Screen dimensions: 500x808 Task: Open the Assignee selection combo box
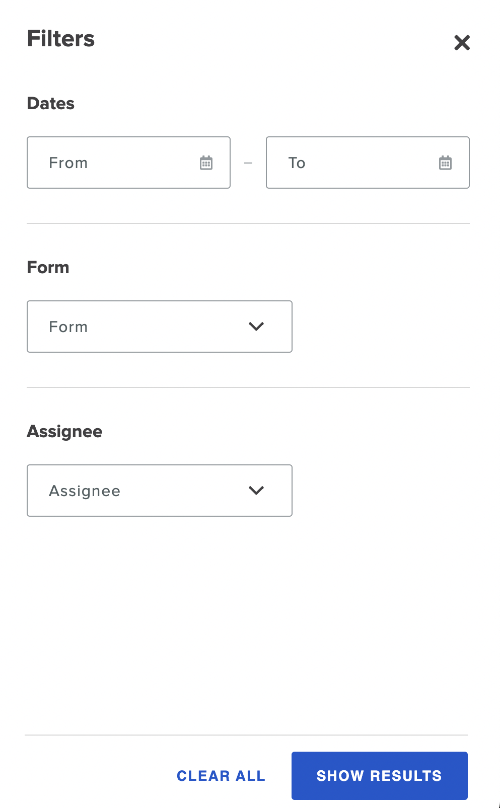tap(160, 491)
